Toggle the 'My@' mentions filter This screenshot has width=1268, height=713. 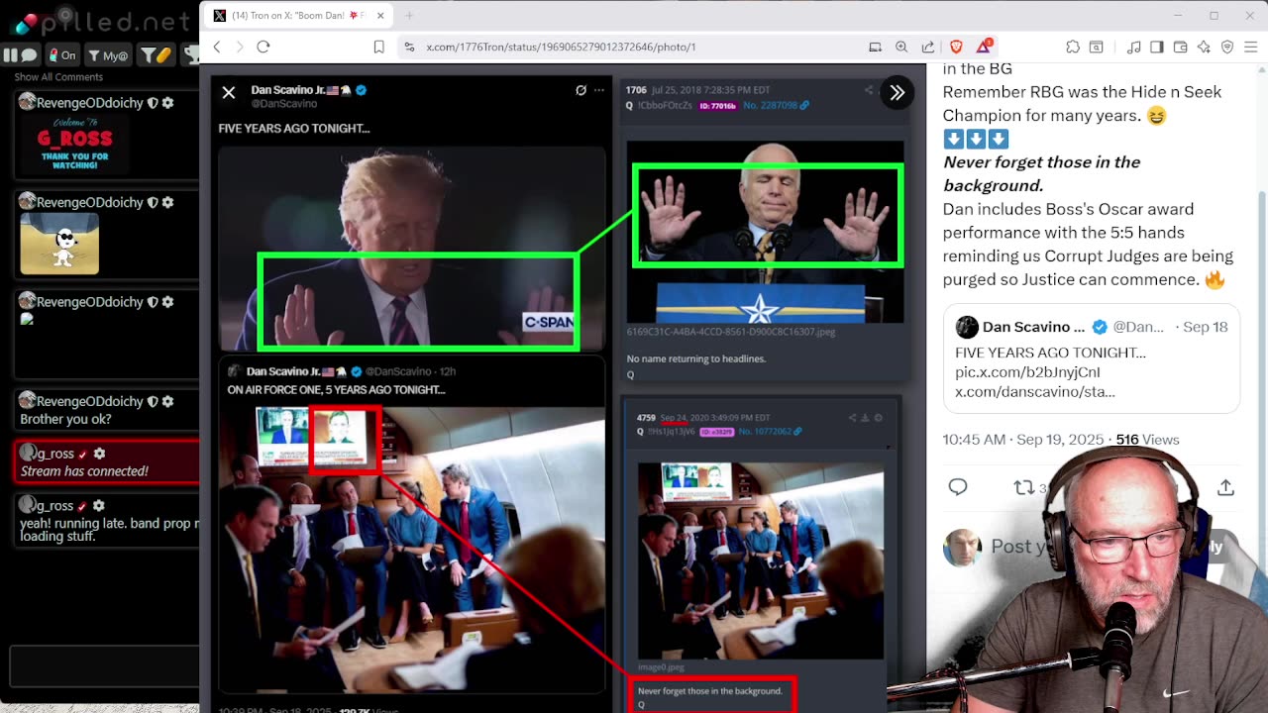(109, 55)
